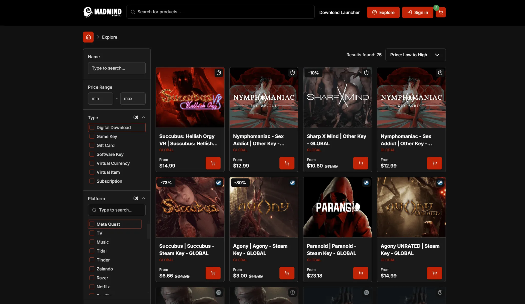Screen dimensions: 525x304
Task: Click the cart count badge showing 2
Action: pos(436,8)
